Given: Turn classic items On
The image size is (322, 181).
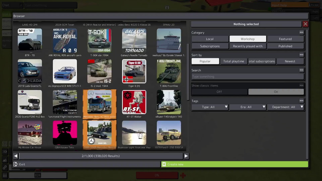Looking at the screenshot, I should click(276, 92).
